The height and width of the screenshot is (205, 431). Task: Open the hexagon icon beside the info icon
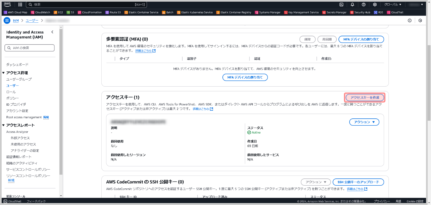click(420, 20)
